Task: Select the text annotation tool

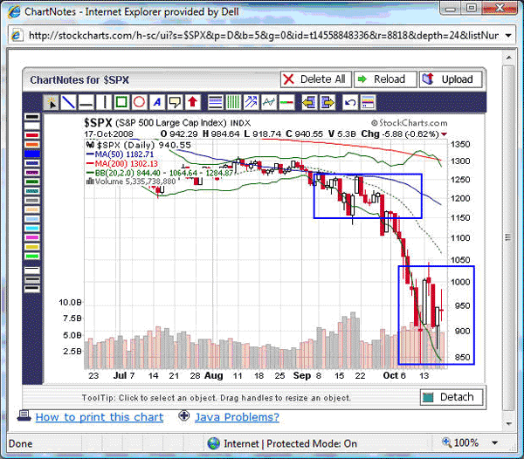Action: (x=157, y=102)
